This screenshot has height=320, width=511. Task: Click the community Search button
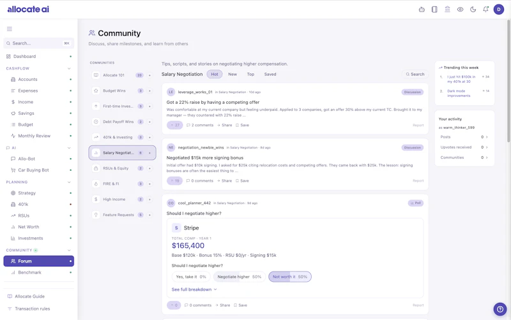click(415, 74)
